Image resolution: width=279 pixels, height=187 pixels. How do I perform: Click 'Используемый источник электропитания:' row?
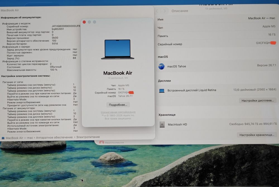pos(33,126)
